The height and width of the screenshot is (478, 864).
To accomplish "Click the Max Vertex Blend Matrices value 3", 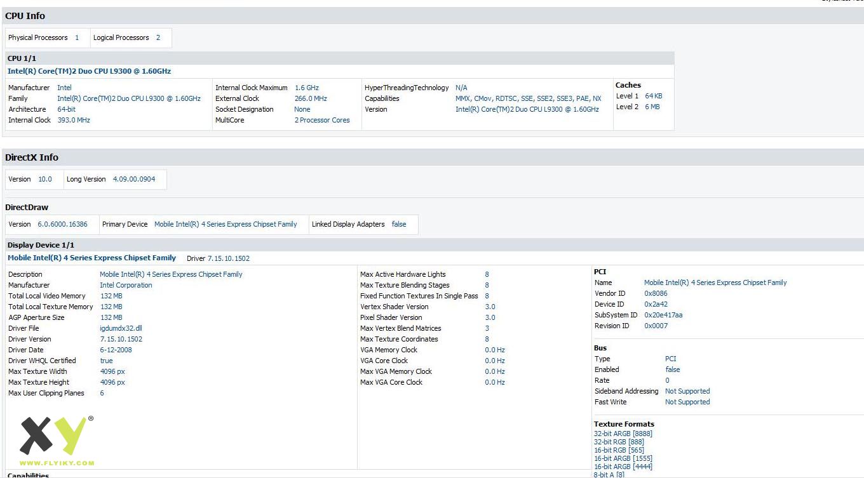I will pos(487,328).
